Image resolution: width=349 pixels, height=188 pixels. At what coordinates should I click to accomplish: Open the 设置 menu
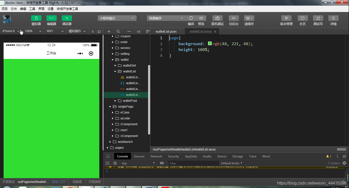tap(51, 9)
